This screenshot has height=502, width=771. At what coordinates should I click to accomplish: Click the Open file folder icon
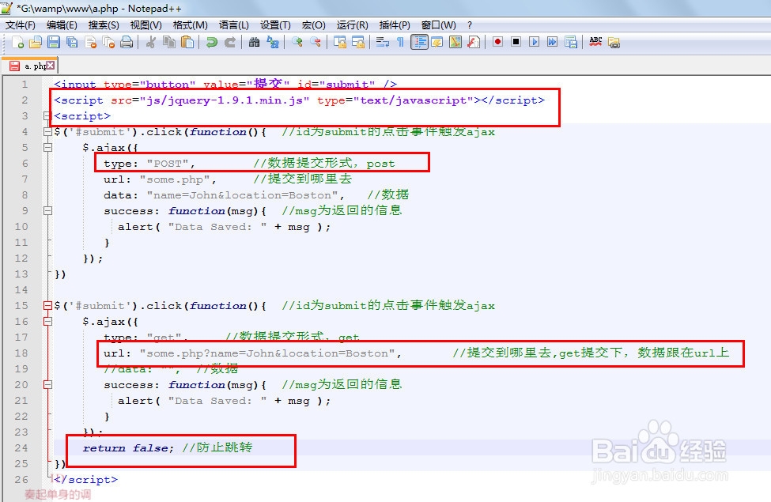click(36, 42)
